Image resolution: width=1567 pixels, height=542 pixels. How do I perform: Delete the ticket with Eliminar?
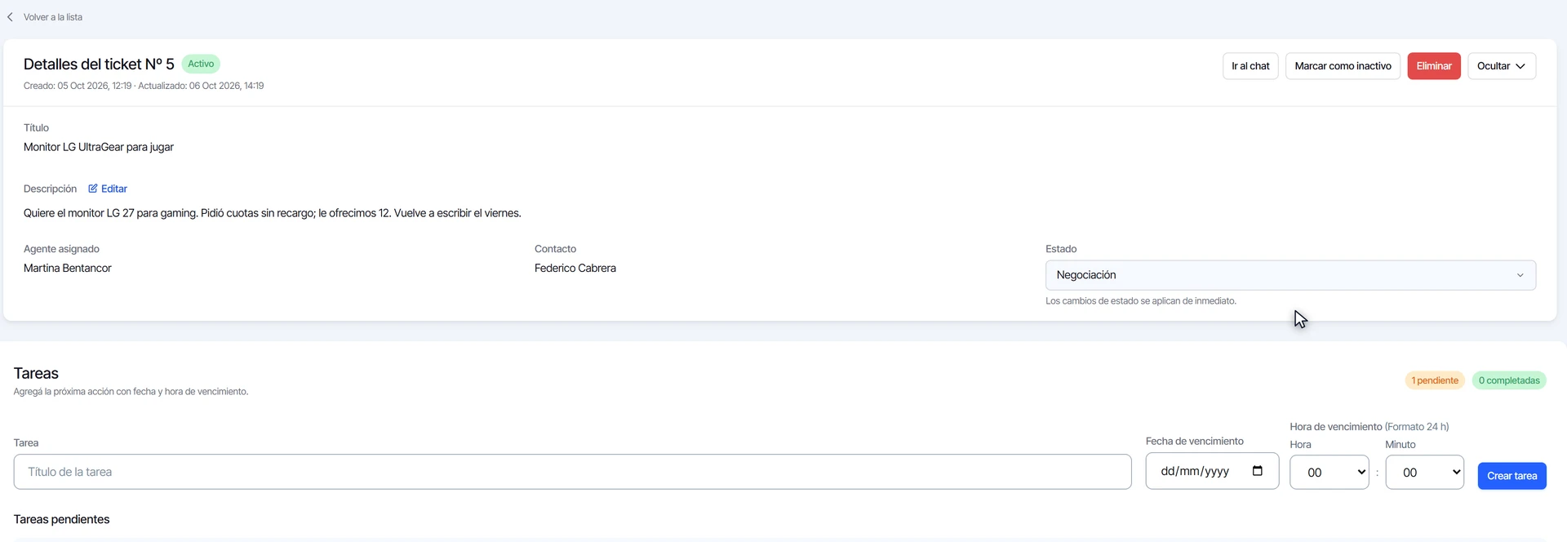[1434, 66]
